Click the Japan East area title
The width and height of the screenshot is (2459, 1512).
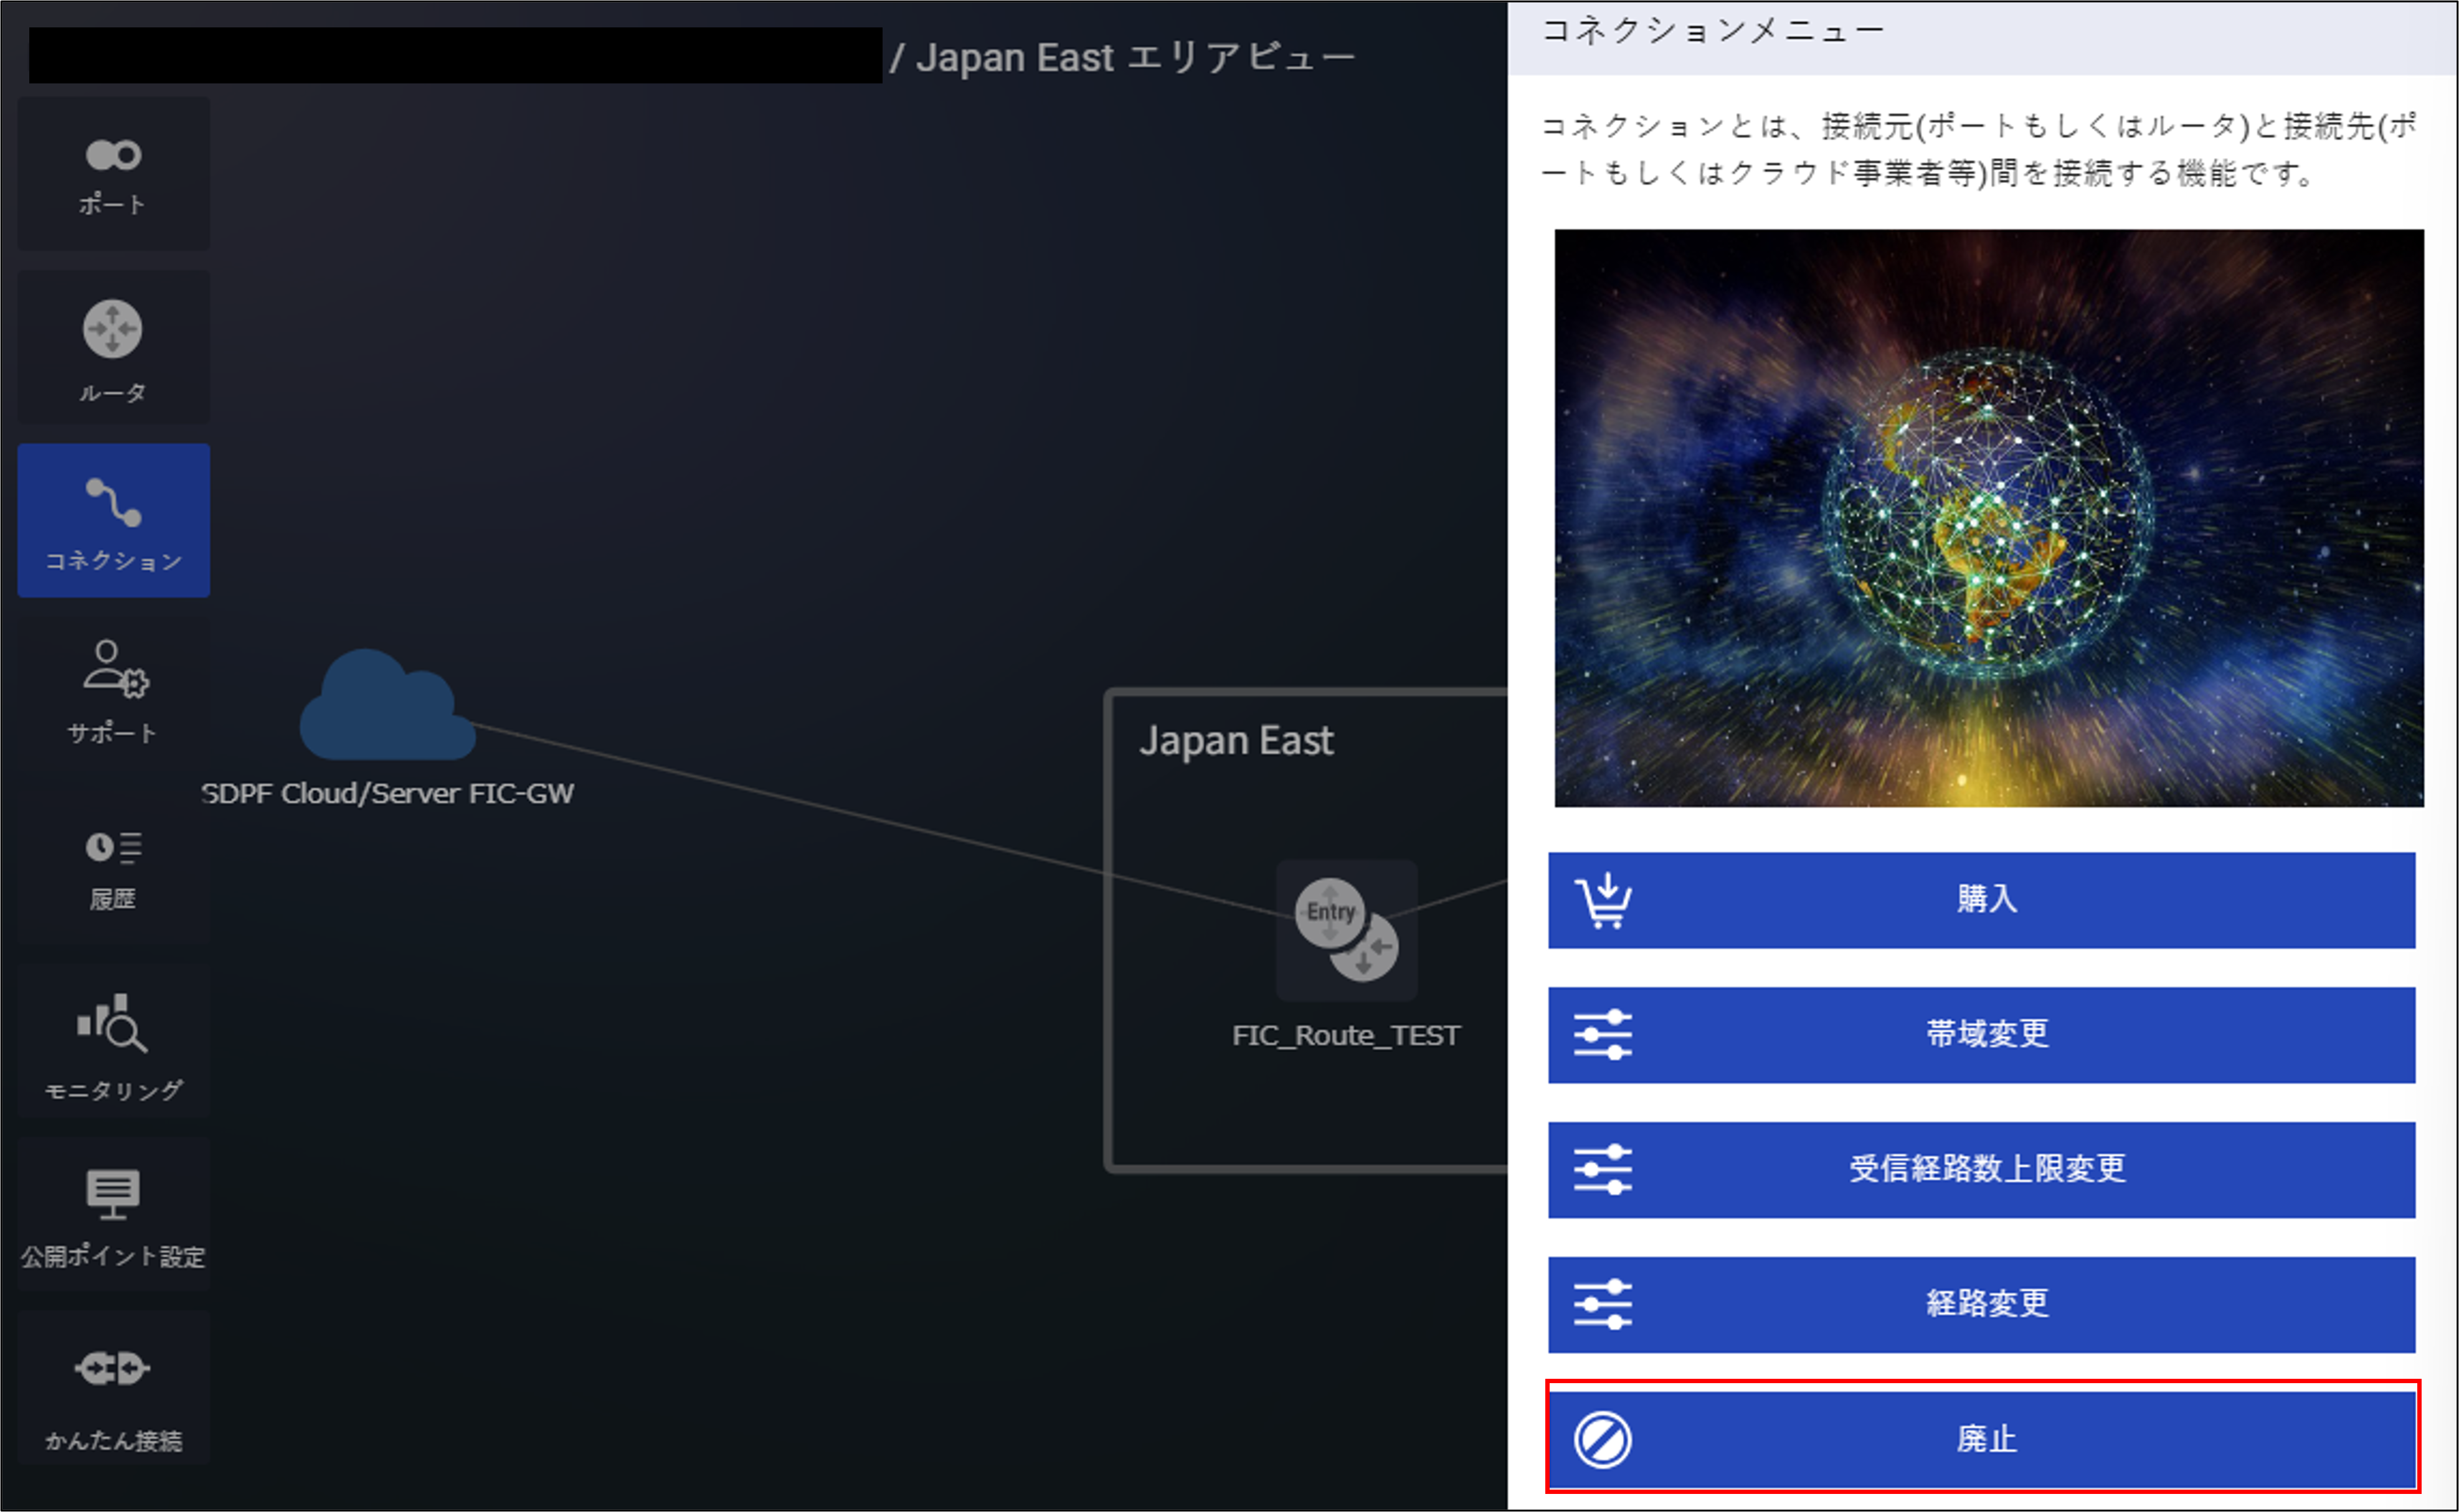(1236, 741)
